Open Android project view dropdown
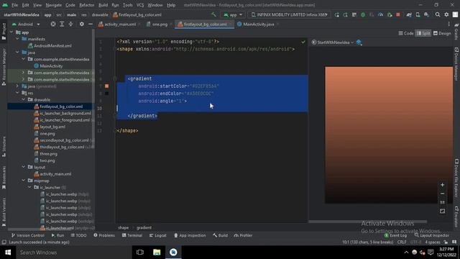460x259 pixels. click(26, 24)
